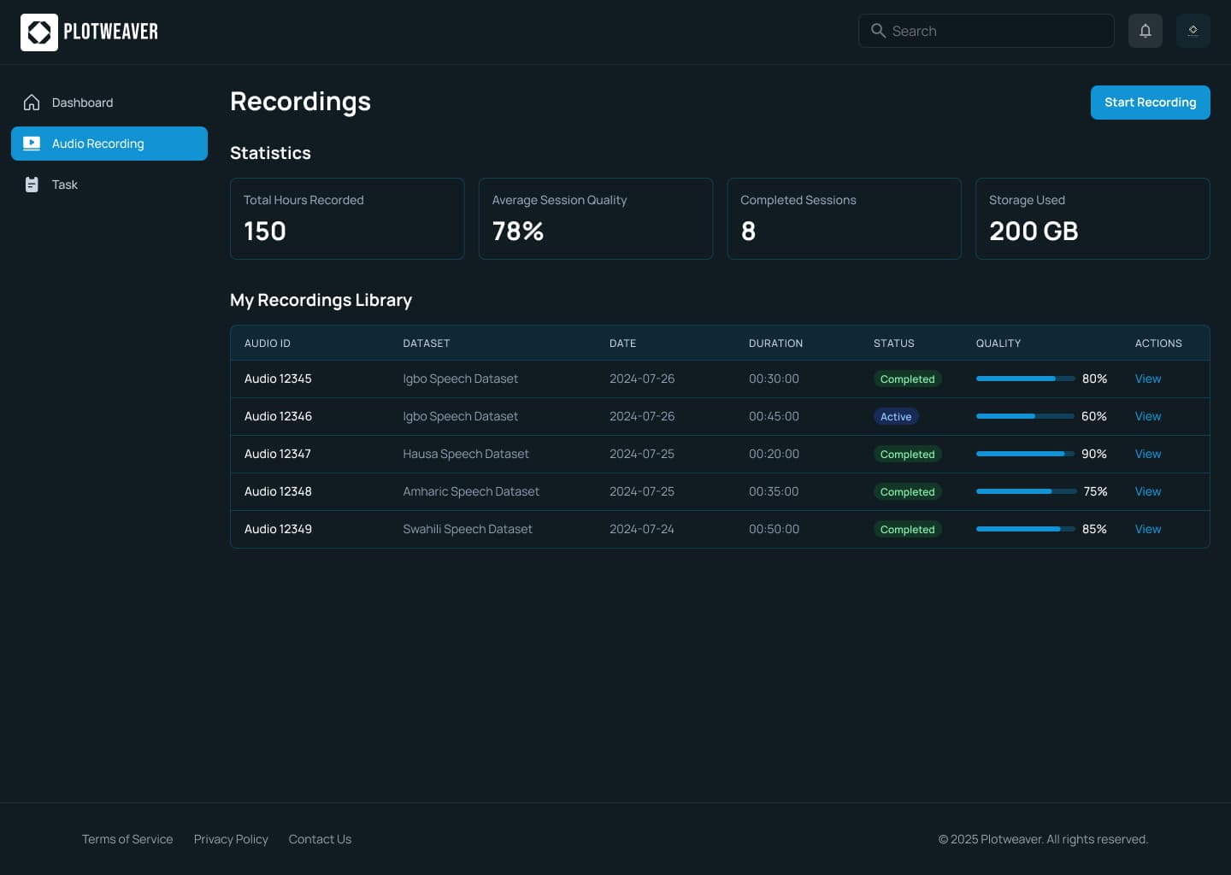Focus the Search input field
Screen dimensions: 1231x875
987,31
